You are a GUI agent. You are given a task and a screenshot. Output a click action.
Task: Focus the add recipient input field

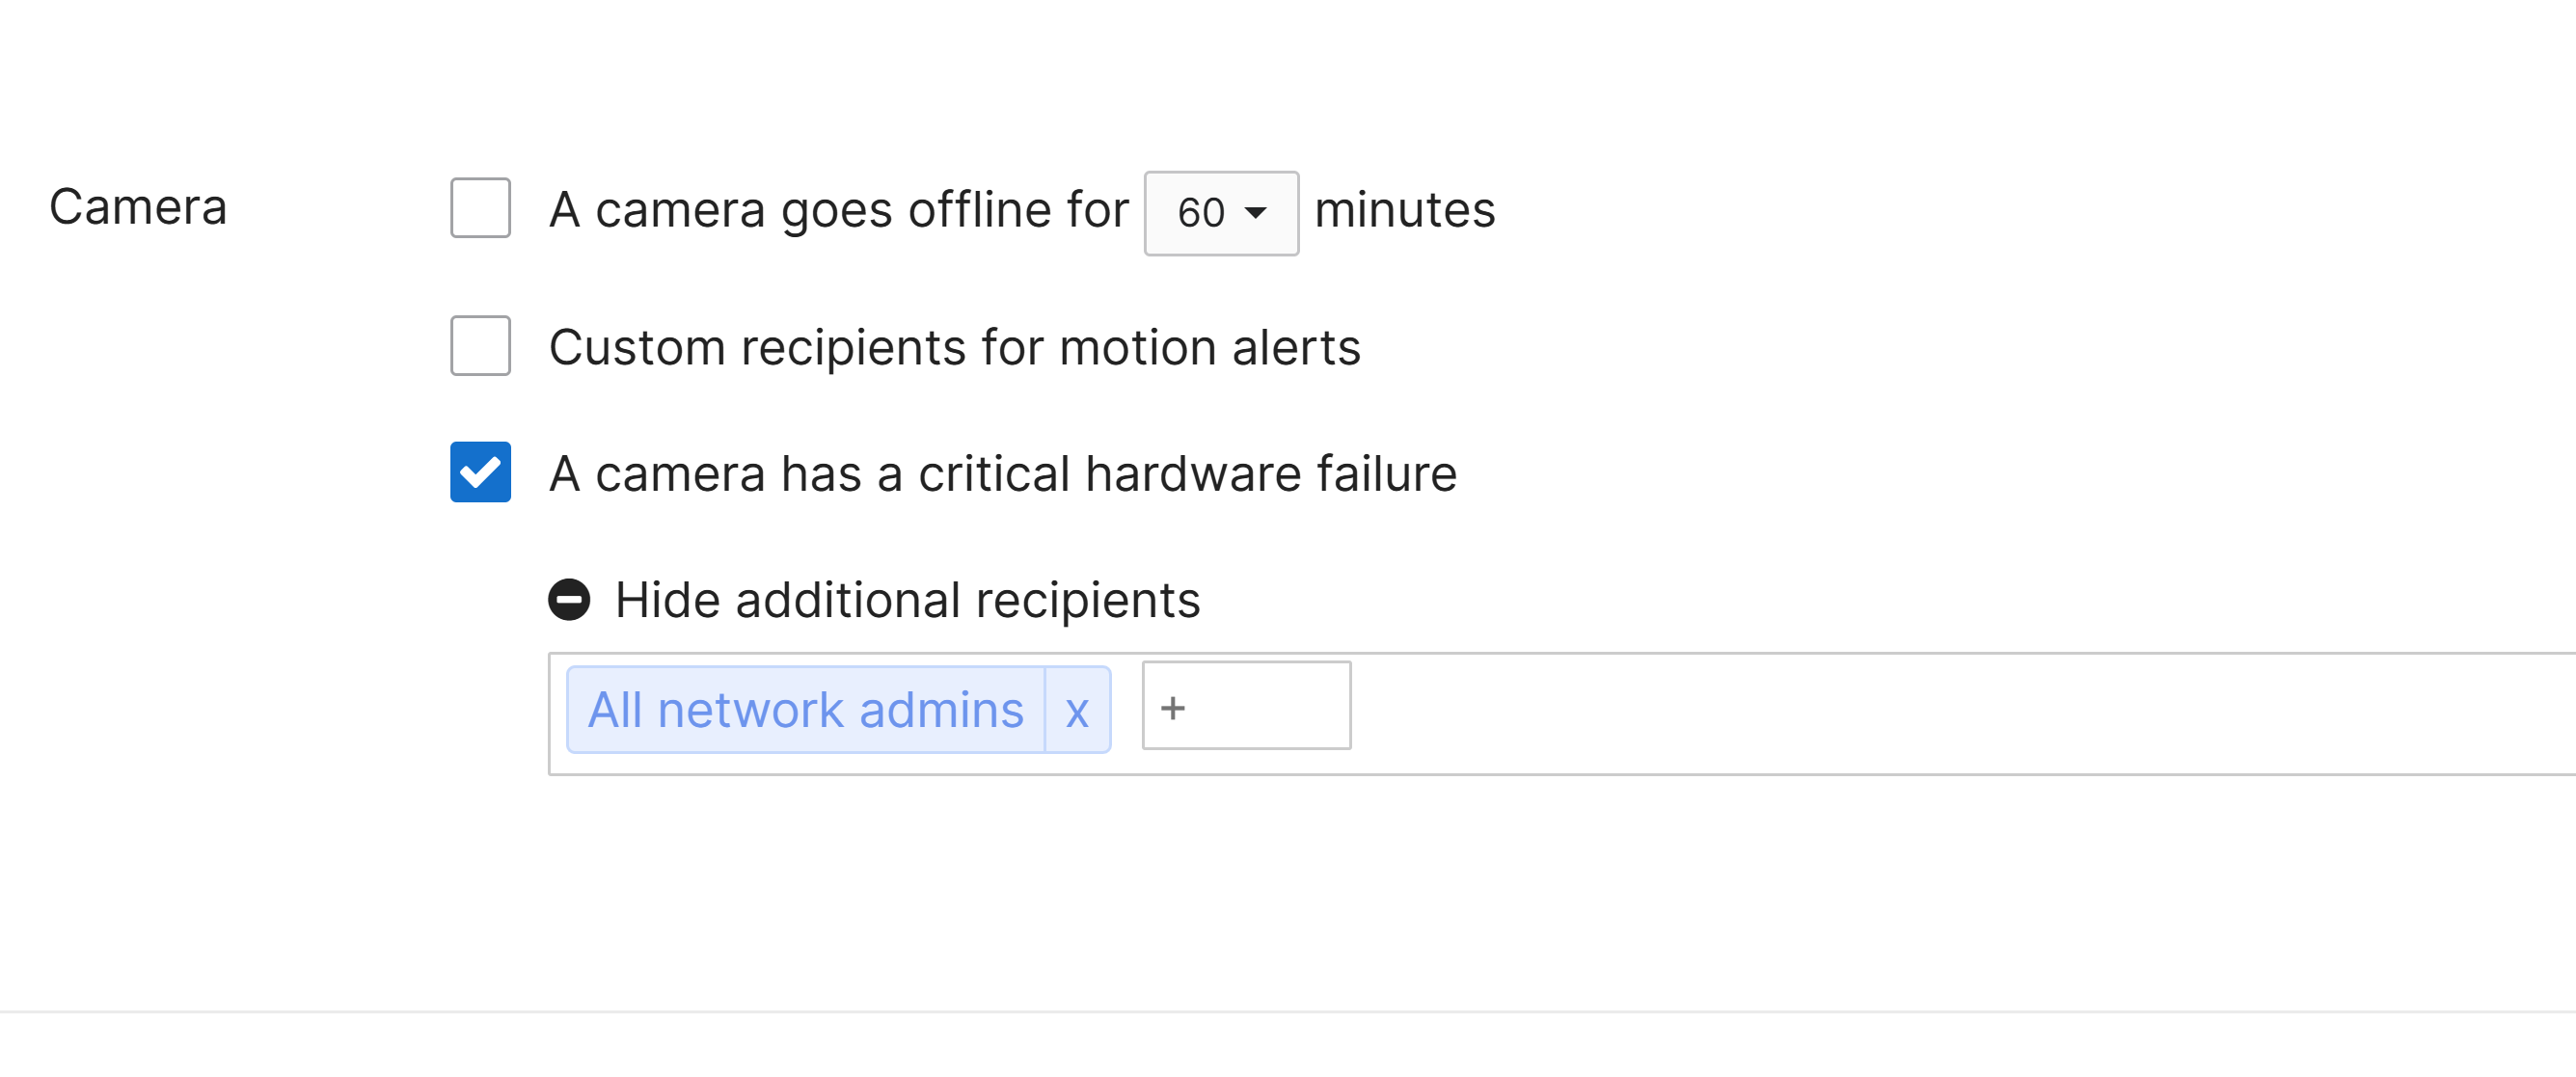[1246, 705]
